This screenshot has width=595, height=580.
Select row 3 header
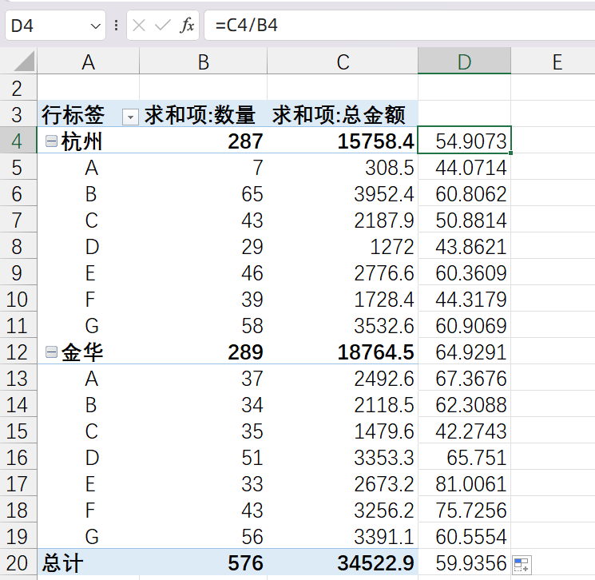[x=18, y=114]
